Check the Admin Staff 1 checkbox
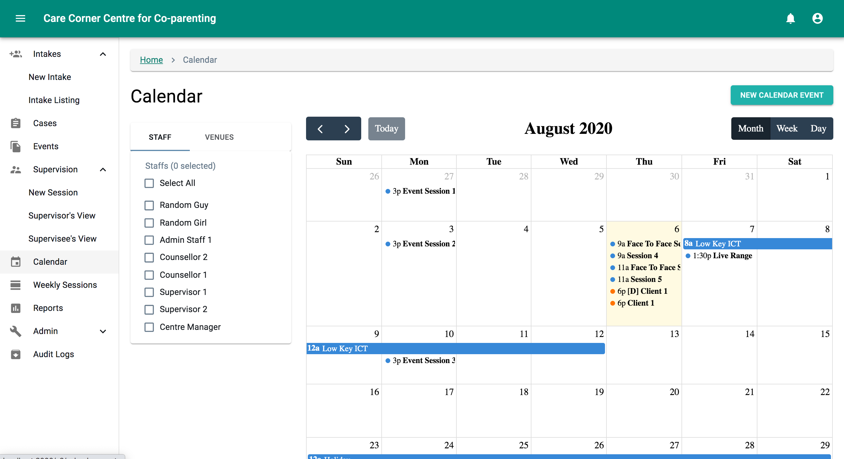The image size is (844, 459). [149, 240]
